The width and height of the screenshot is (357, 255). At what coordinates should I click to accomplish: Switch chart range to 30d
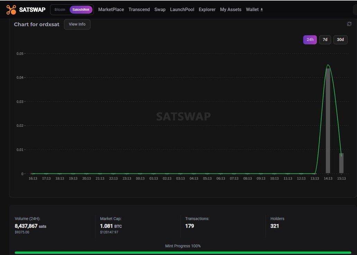tap(340, 40)
